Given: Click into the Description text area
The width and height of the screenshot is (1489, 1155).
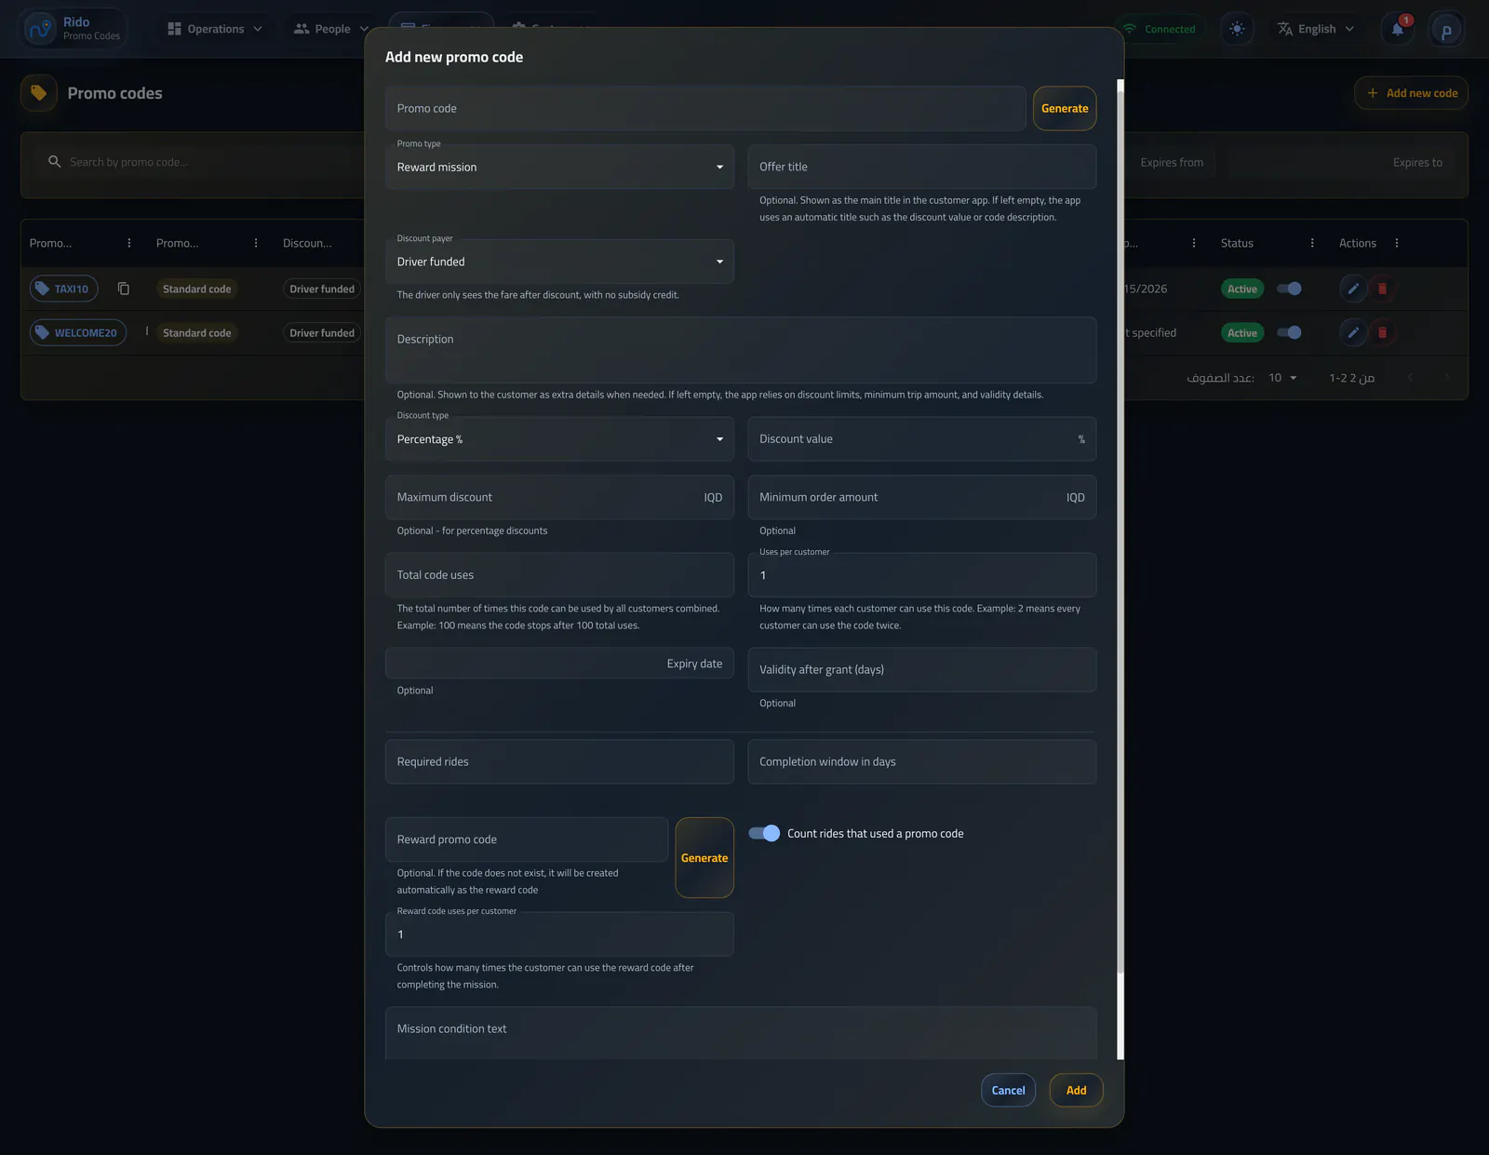Looking at the screenshot, I should (x=741, y=350).
